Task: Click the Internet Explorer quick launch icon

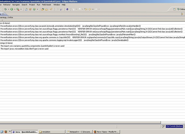Action: click(2, 132)
